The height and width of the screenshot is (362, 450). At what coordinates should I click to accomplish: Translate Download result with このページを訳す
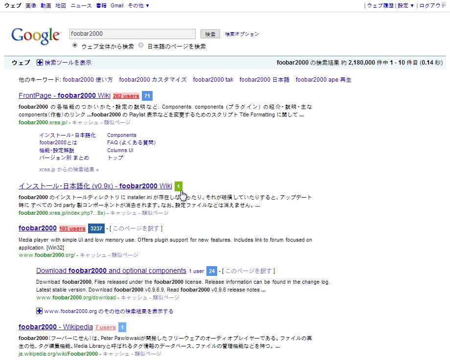tap(248, 271)
